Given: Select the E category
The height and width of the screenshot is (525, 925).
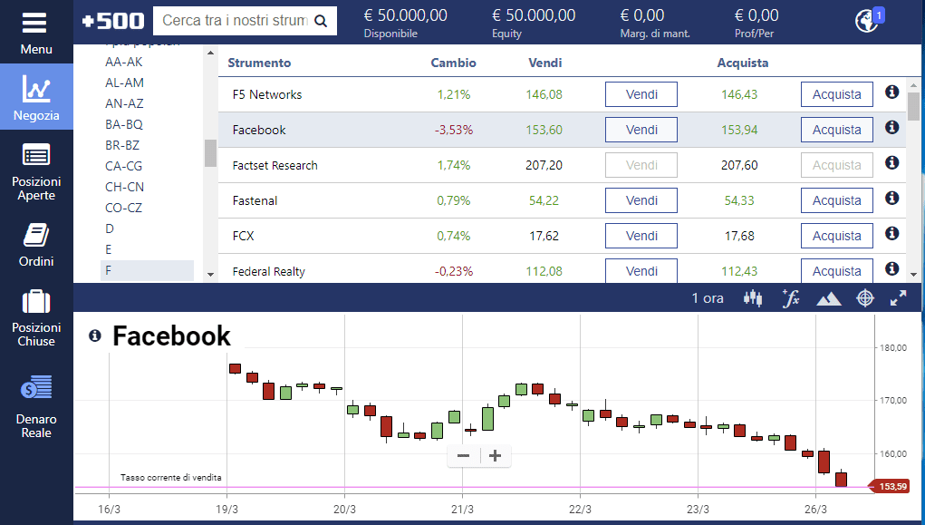Looking at the screenshot, I should [x=109, y=249].
